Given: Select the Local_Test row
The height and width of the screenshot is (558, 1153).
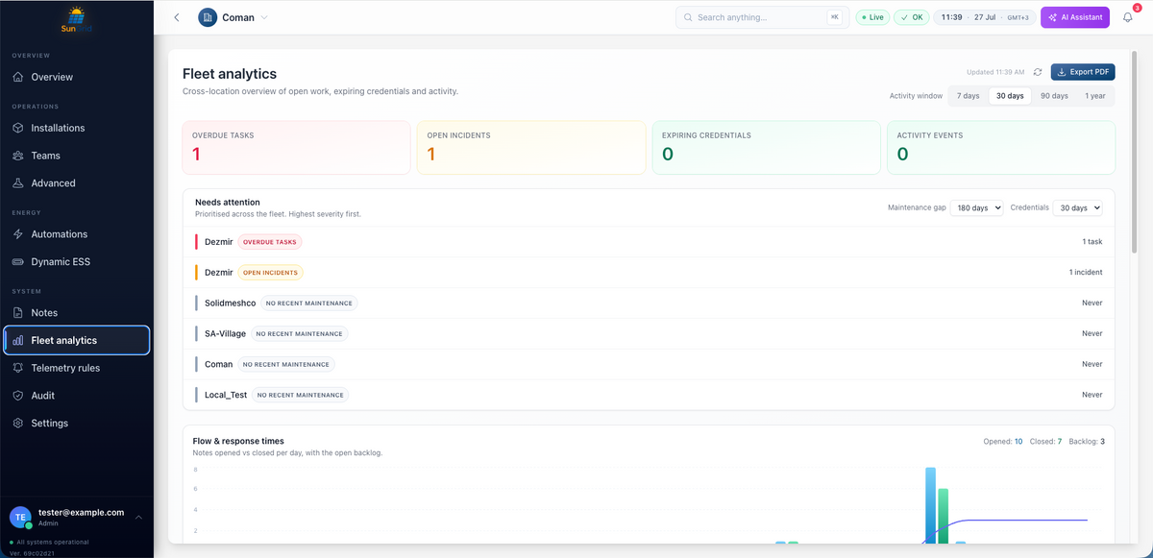Looking at the screenshot, I should tap(649, 395).
